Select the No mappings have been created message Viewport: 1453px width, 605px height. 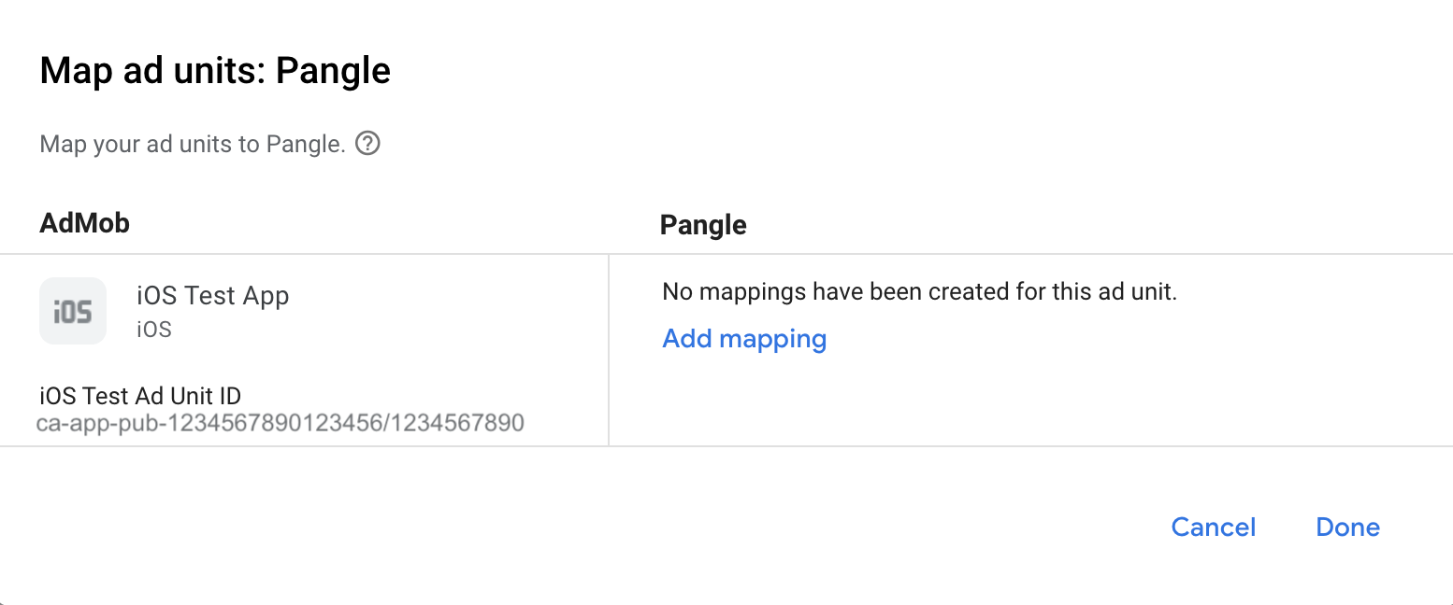click(x=920, y=291)
